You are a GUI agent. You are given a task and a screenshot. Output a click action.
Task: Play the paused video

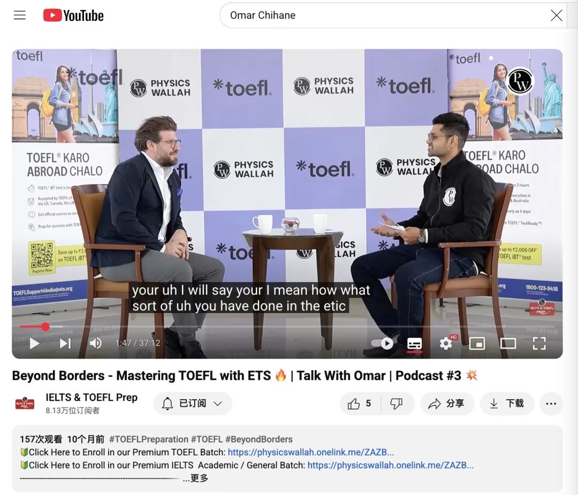tap(34, 344)
